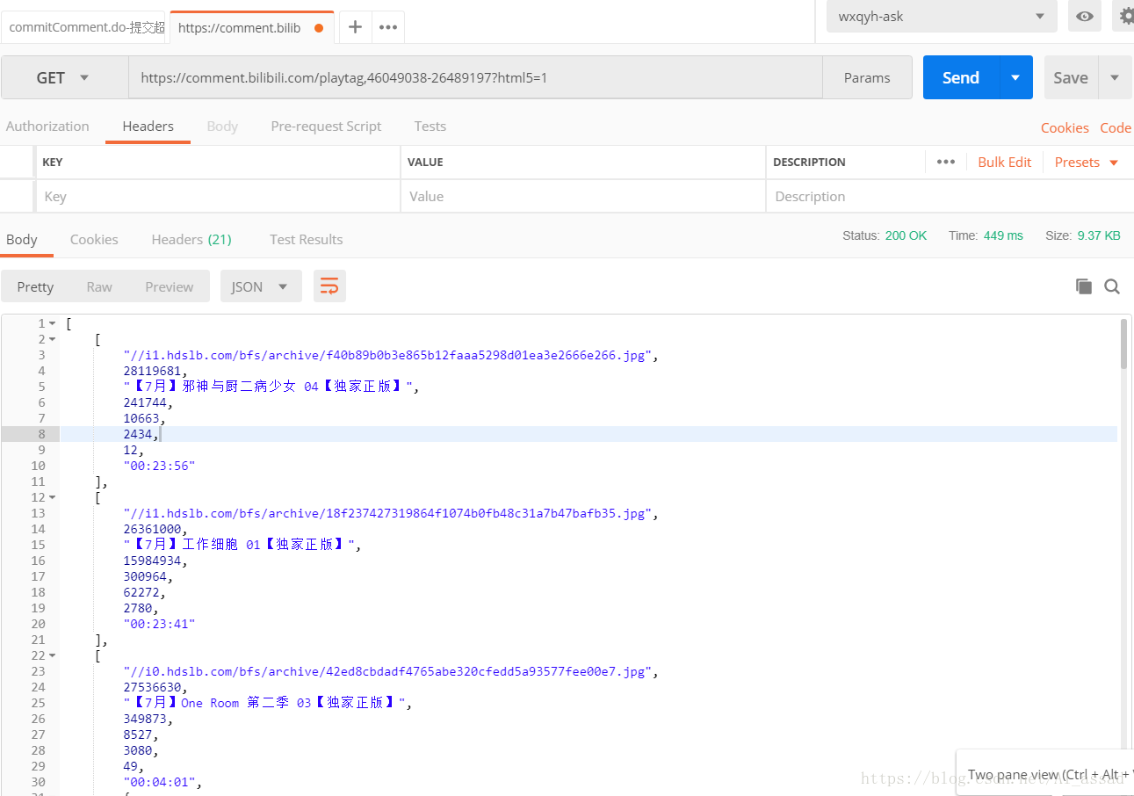Open a new request tab with plus icon
This screenshot has height=796, width=1134.
[355, 27]
